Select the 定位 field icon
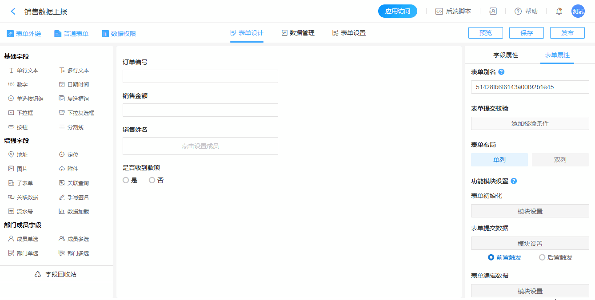This screenshot has height=300, width=595. click(62, 155)
